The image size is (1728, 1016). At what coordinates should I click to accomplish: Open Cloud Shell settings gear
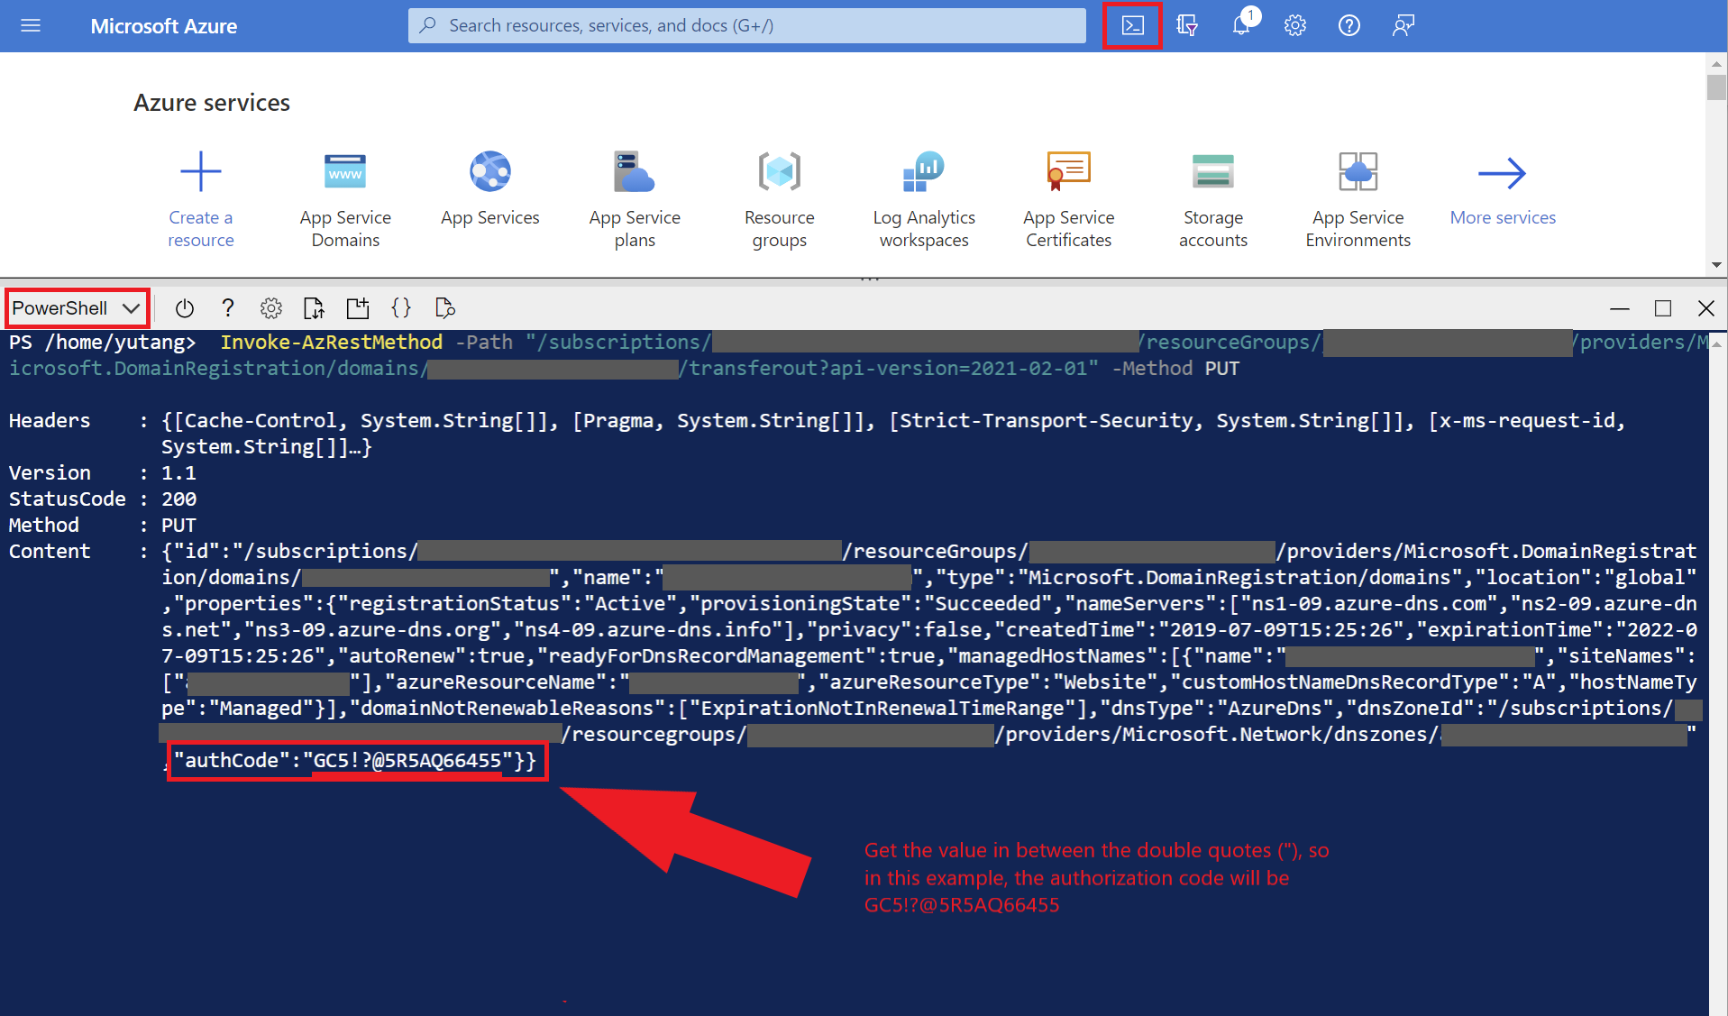[x=270, y=307]
